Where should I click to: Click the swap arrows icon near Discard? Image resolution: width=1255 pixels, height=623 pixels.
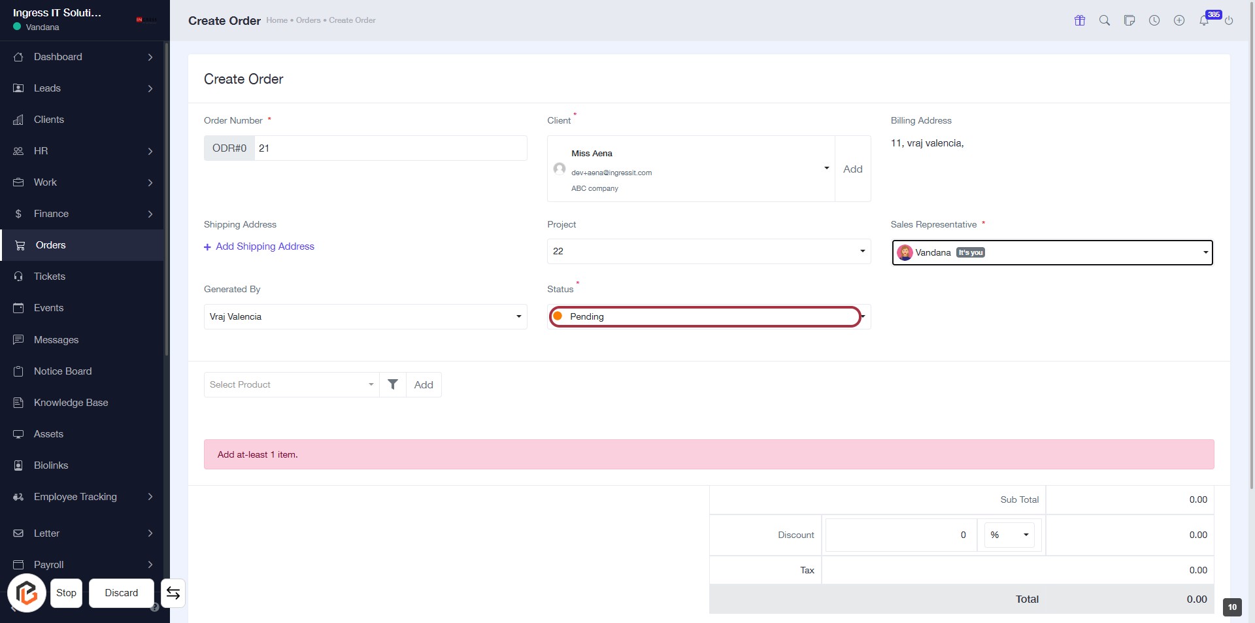point(173,593)
